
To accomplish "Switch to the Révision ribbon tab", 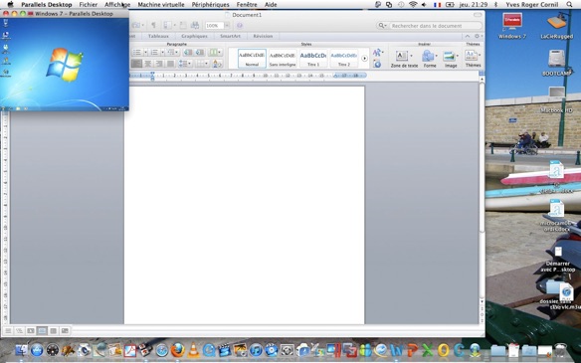I will point(263,36).
